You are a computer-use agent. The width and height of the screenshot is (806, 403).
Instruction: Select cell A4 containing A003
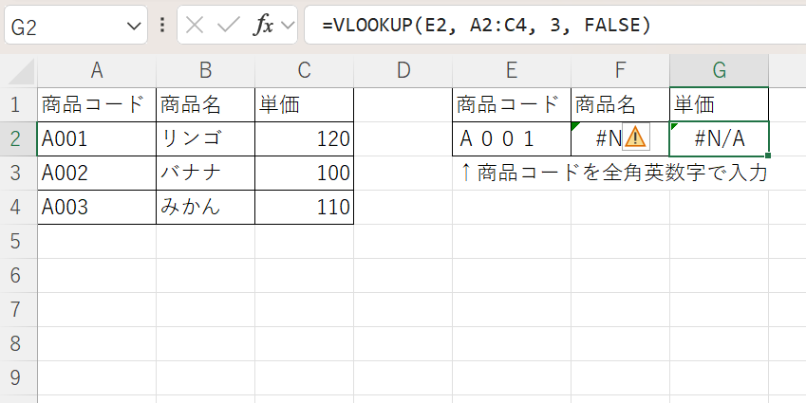pos(97,208)
